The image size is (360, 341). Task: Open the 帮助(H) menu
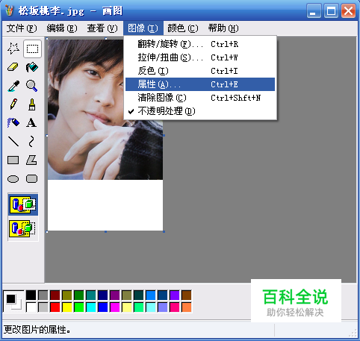[x=223, y=28]
